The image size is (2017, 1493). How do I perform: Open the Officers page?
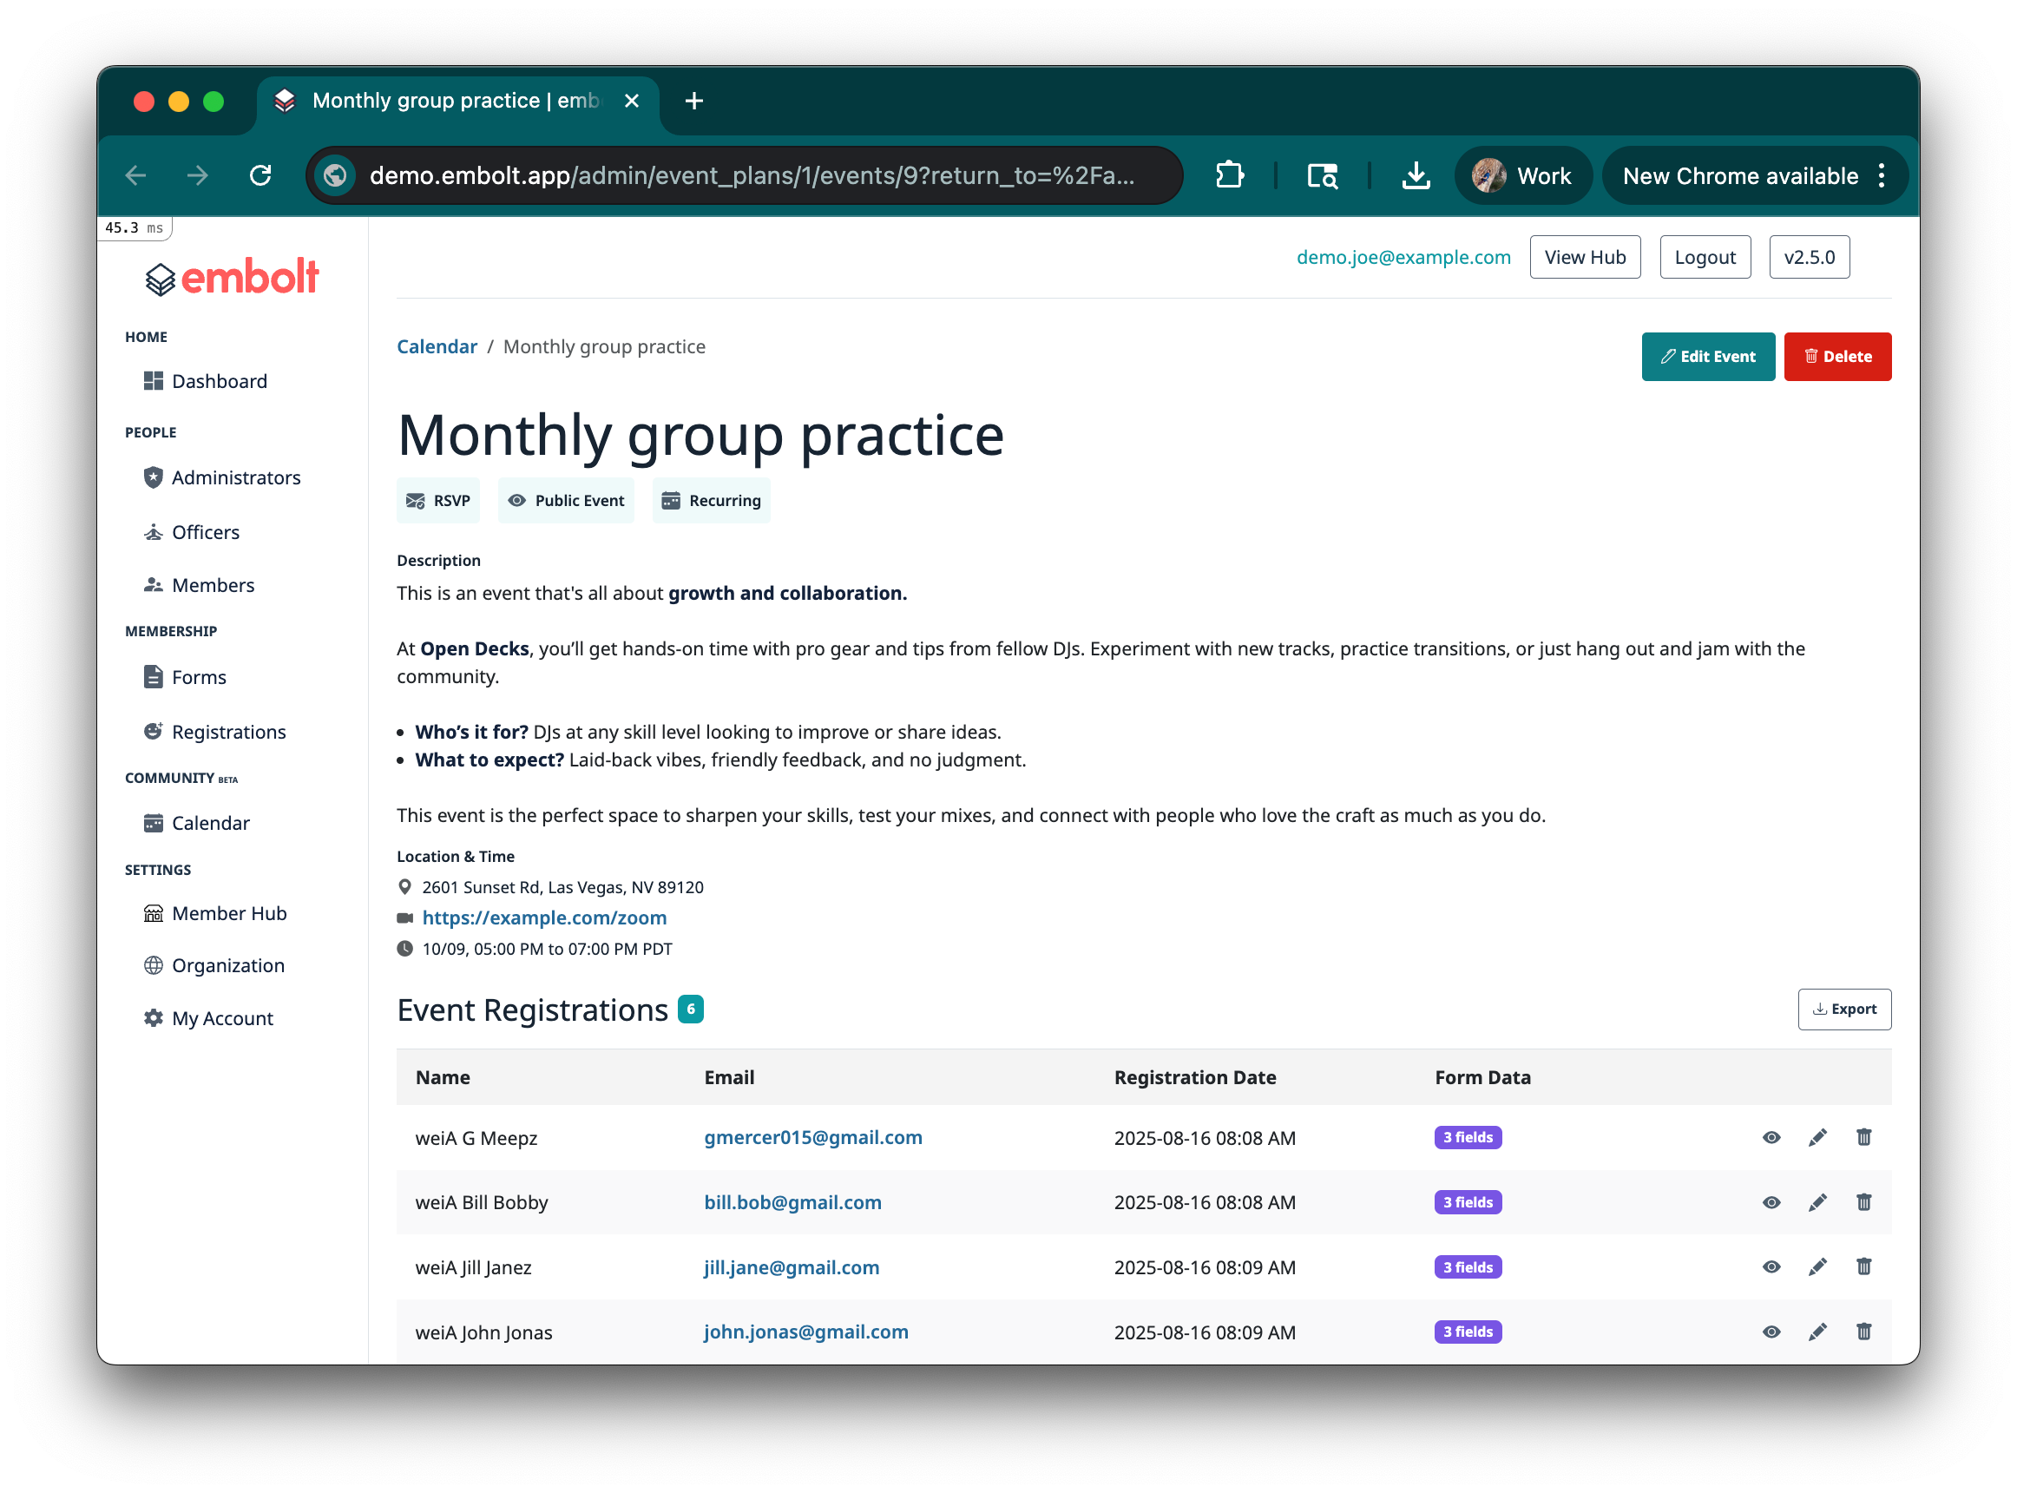pyautogui.click(x=205, y=531)
